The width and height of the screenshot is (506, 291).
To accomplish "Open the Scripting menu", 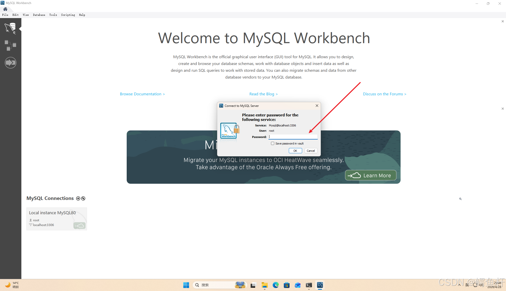I will click(x=68, y=15).
